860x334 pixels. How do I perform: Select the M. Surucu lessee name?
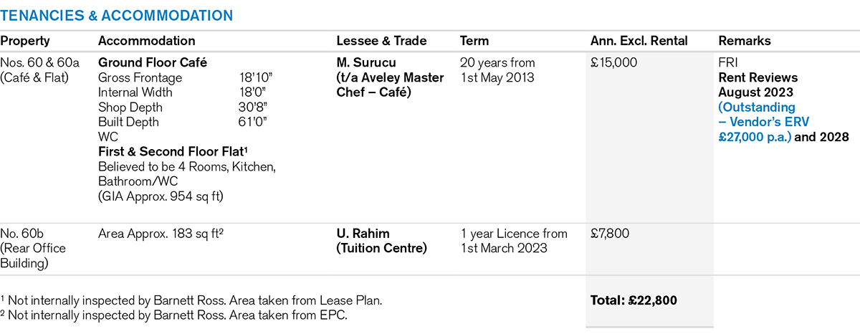click(364, 62)
